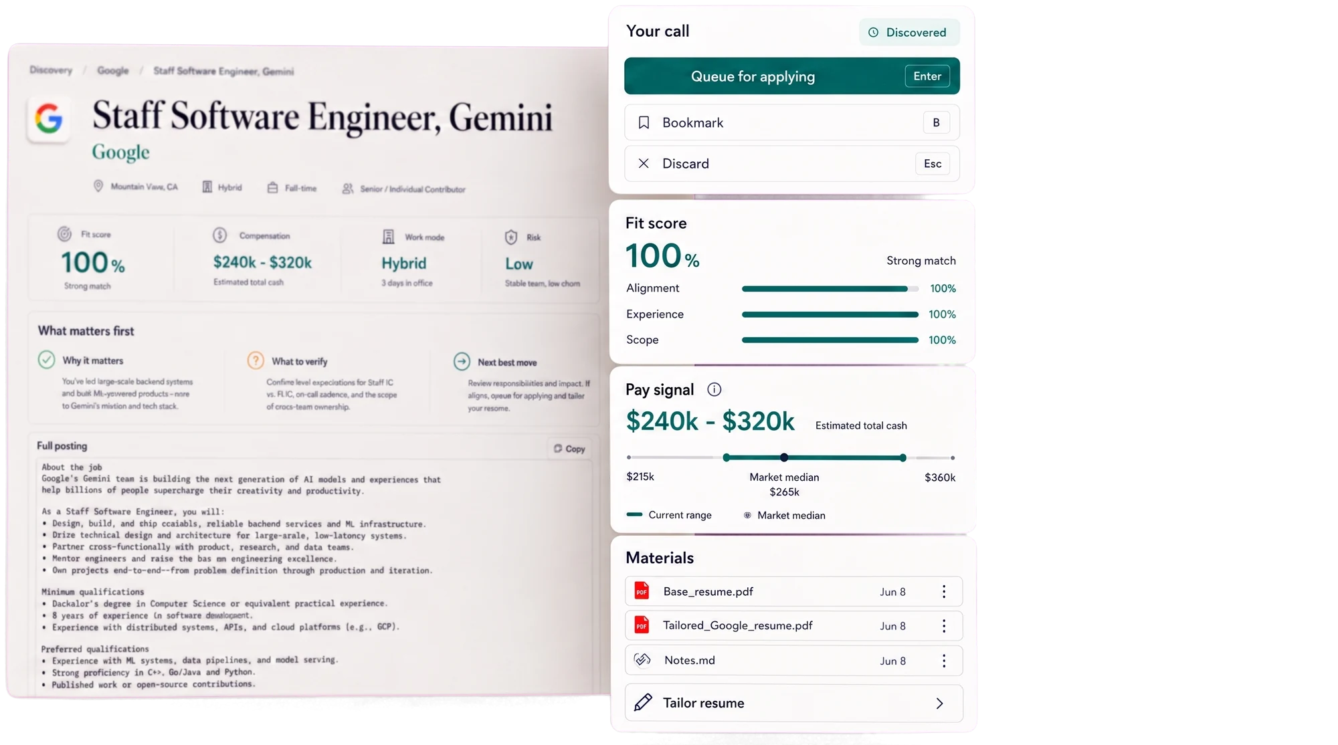Click the Minimum qualifications heading
The height and width of the screenshot is (745, 1338).
(x=93, y=592)
